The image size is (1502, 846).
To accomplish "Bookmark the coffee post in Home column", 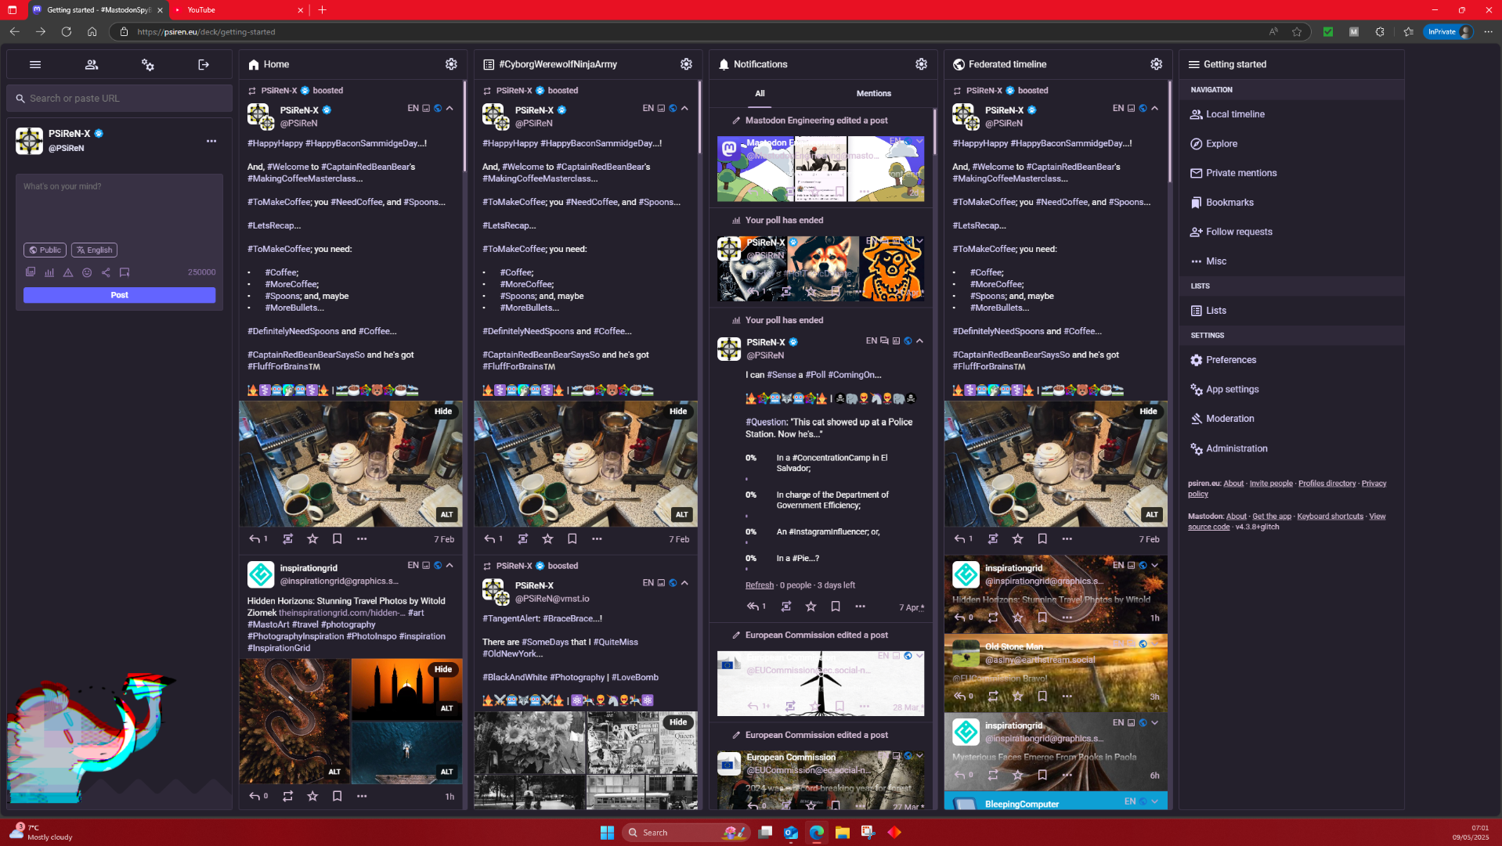I will click(x=337, y=538).
